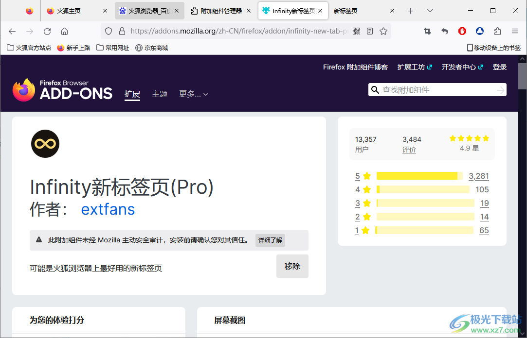This screenshot has height=338, width=527.
Task: Click the 5-star rating bar
Action: pos(418,176)
